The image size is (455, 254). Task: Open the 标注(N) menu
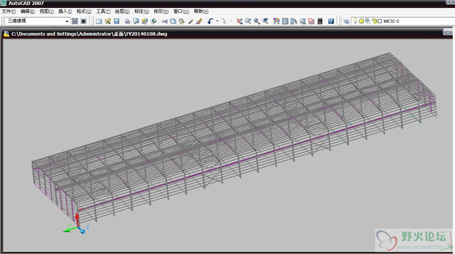tap(141, 11)
